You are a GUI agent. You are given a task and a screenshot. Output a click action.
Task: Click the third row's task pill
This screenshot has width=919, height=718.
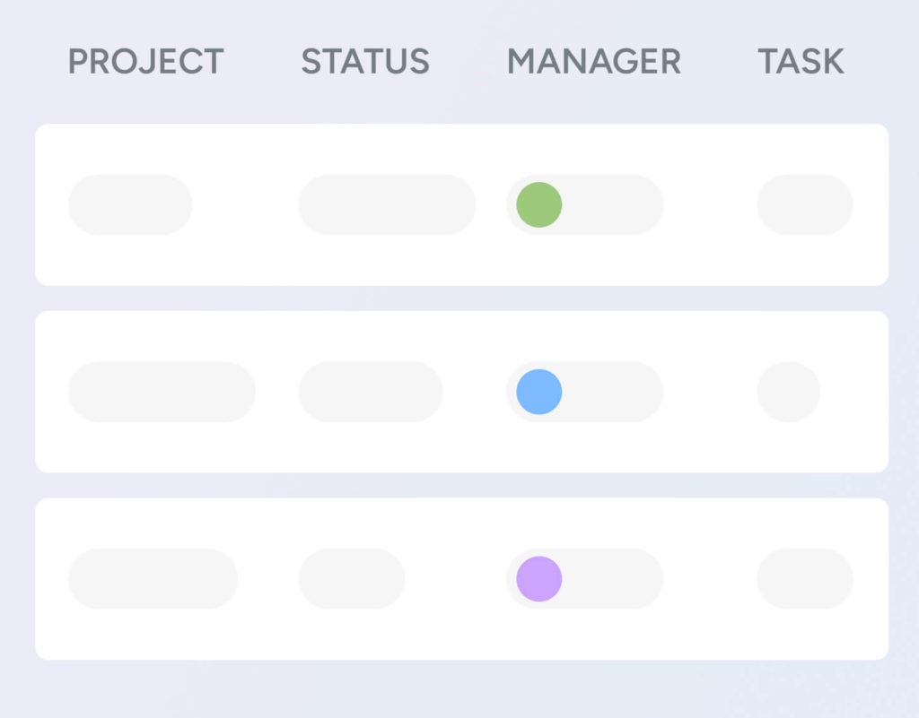[x=805, y=578]
